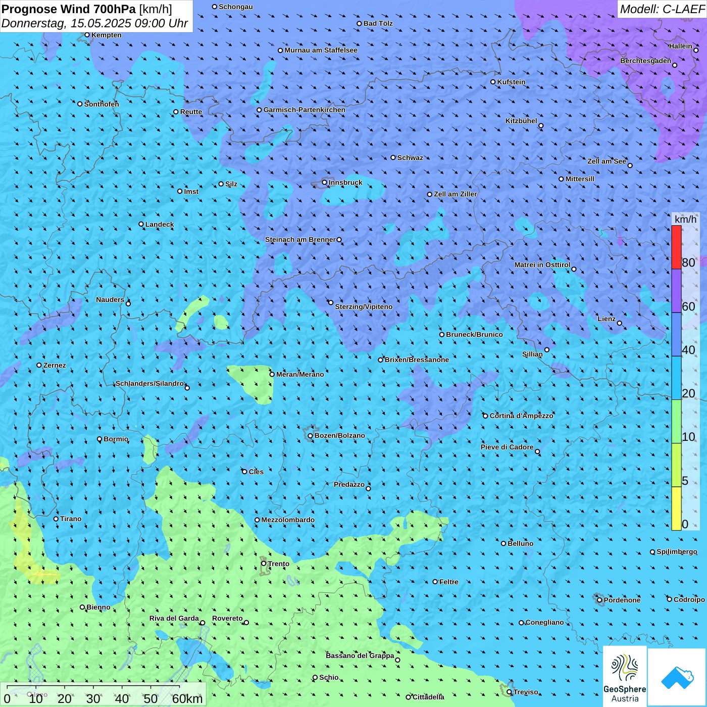Click the 'Belluno' city label
This screenshot has width=707, height=707.
[520, 543]
